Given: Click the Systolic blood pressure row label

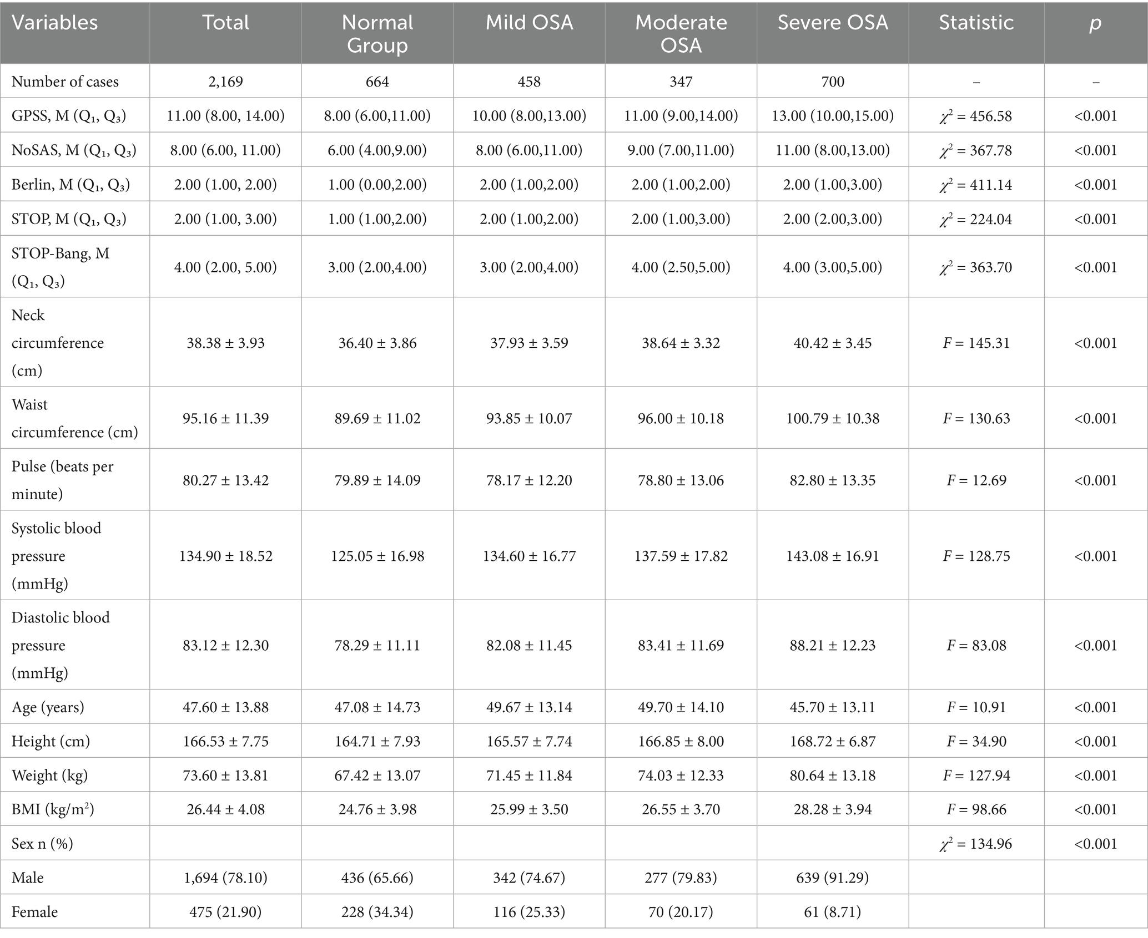Looking at the screenshot, I should pyautogui.click(x=57, y=555).
